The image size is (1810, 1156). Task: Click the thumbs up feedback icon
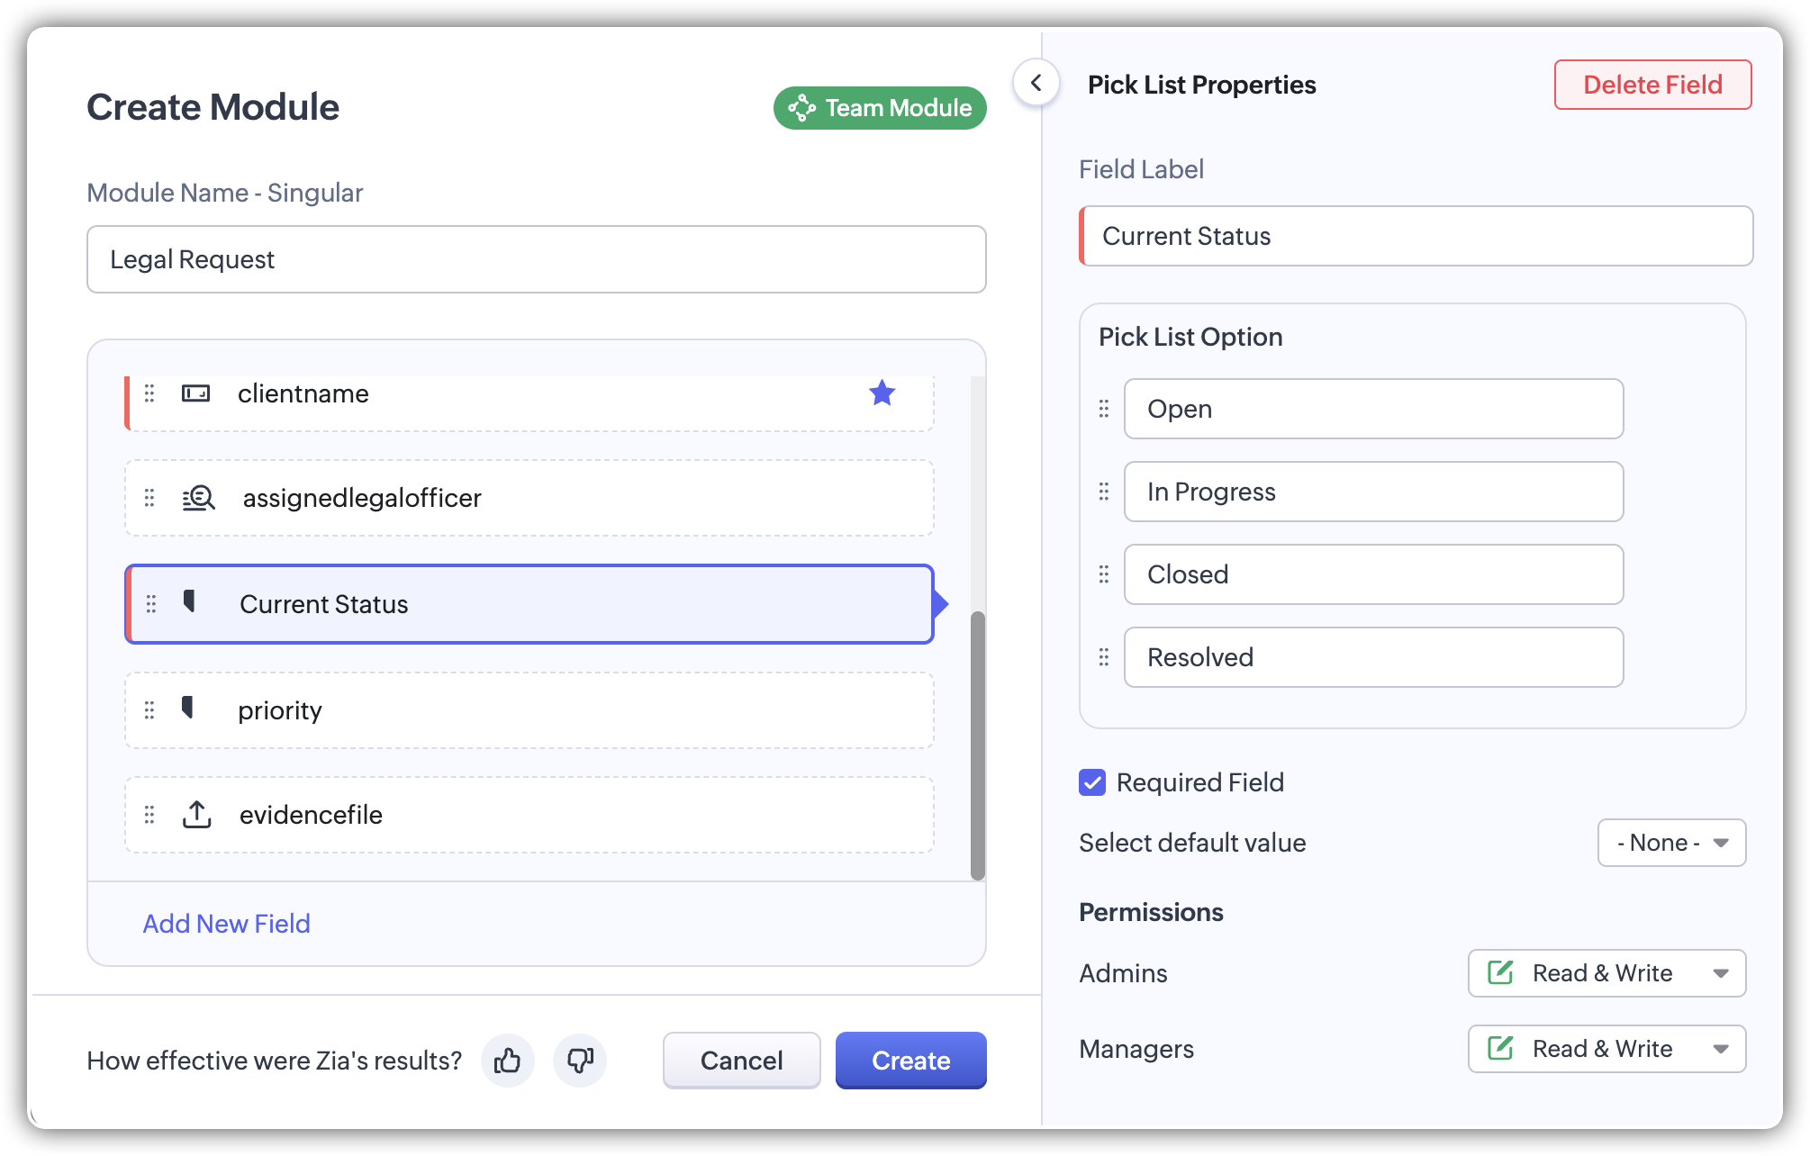tap(507, 1061)
